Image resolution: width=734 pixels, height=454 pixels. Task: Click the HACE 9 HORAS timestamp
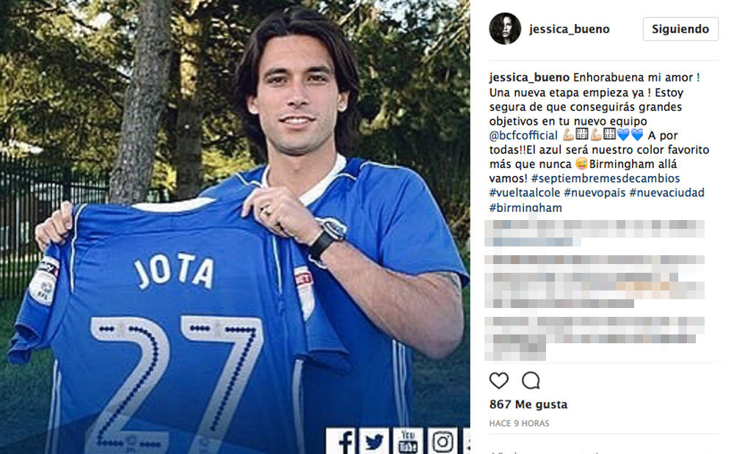click(x=519, y=423)
